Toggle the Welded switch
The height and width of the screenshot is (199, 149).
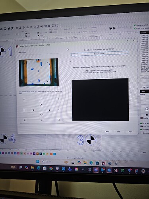click(x=50, y=32)
